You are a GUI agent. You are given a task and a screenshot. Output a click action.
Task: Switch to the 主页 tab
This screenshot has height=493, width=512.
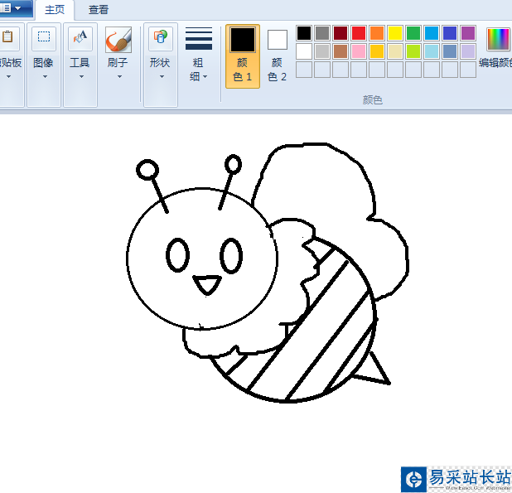pyautogui.click(x=55, y=10)
